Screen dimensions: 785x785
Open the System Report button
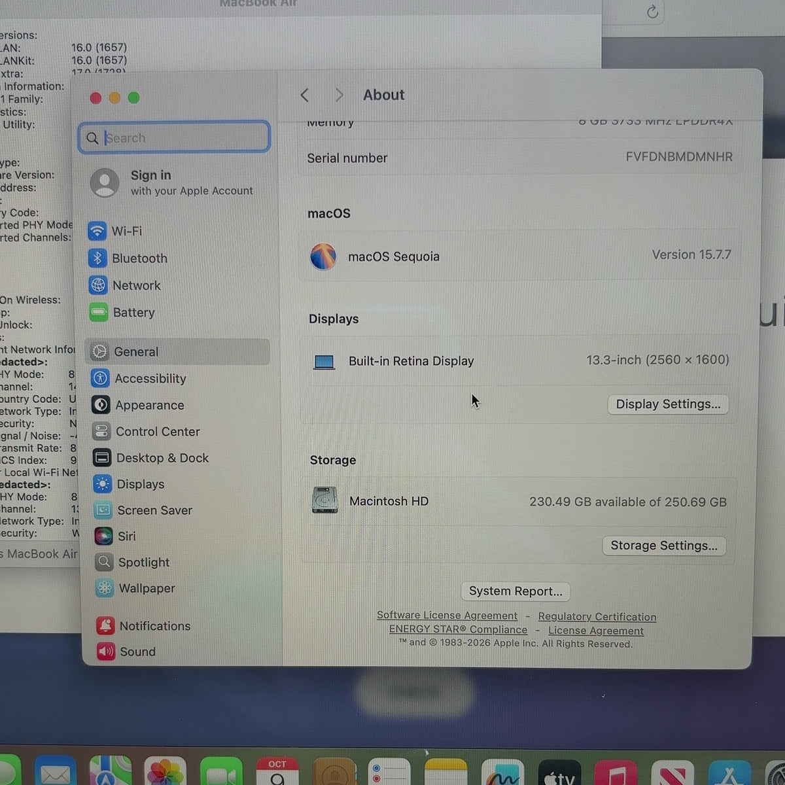(515, 591)
